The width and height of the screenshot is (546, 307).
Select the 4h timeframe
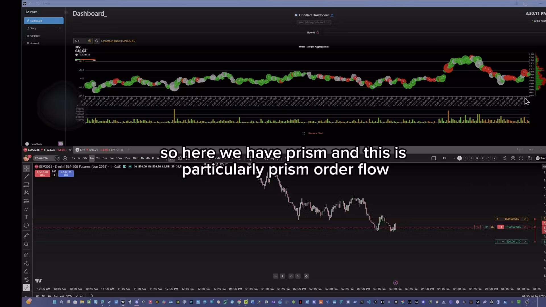pyautogui.click(x=148, y=158)
